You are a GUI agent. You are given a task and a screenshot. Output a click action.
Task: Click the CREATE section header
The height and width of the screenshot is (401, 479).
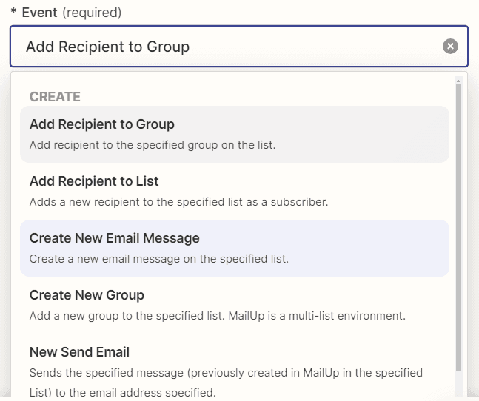55,97
